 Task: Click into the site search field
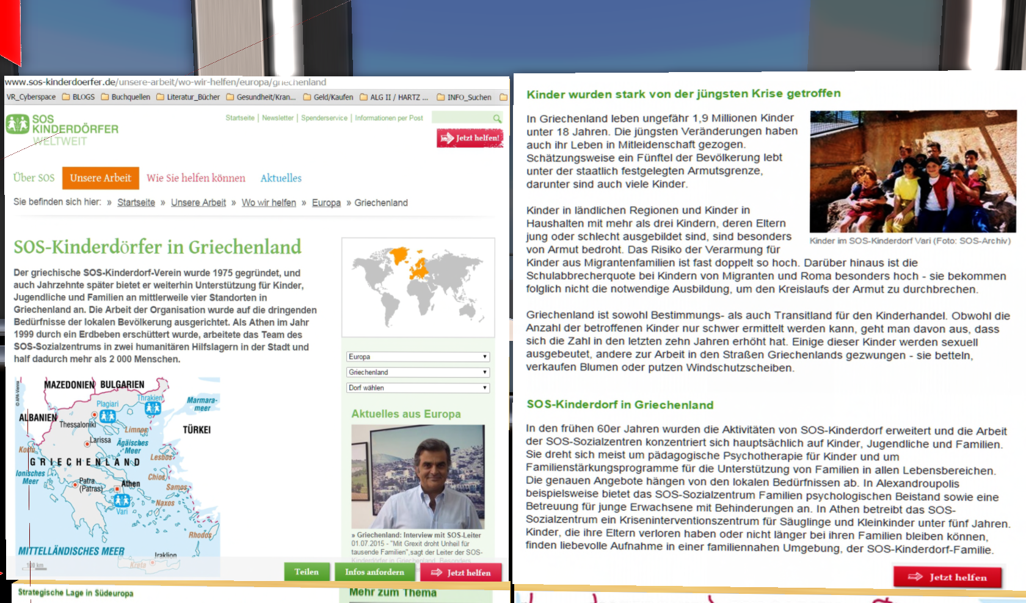461,118
